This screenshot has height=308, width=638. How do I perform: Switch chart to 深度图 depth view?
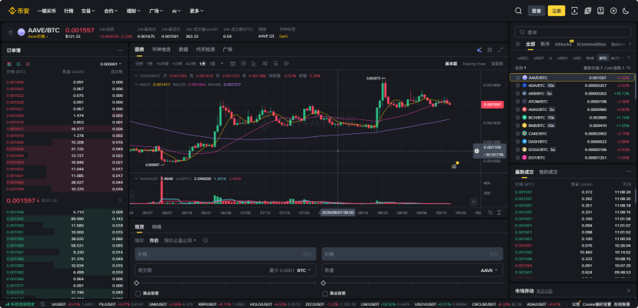click(497, 64)
